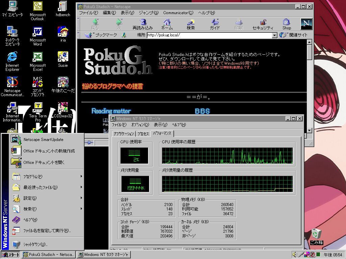Select the iria desktop icon
This screenshot has height=259, width=346.
(x=63, y=34)
